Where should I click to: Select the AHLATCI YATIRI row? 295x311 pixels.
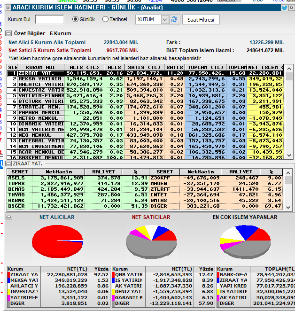[x=145, y=85]
